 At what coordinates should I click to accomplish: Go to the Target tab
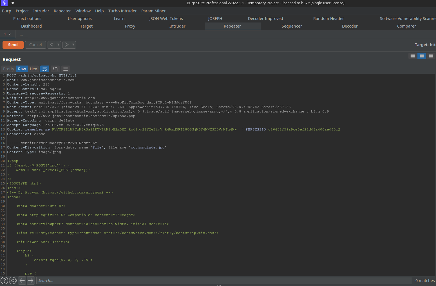point(86,26)
